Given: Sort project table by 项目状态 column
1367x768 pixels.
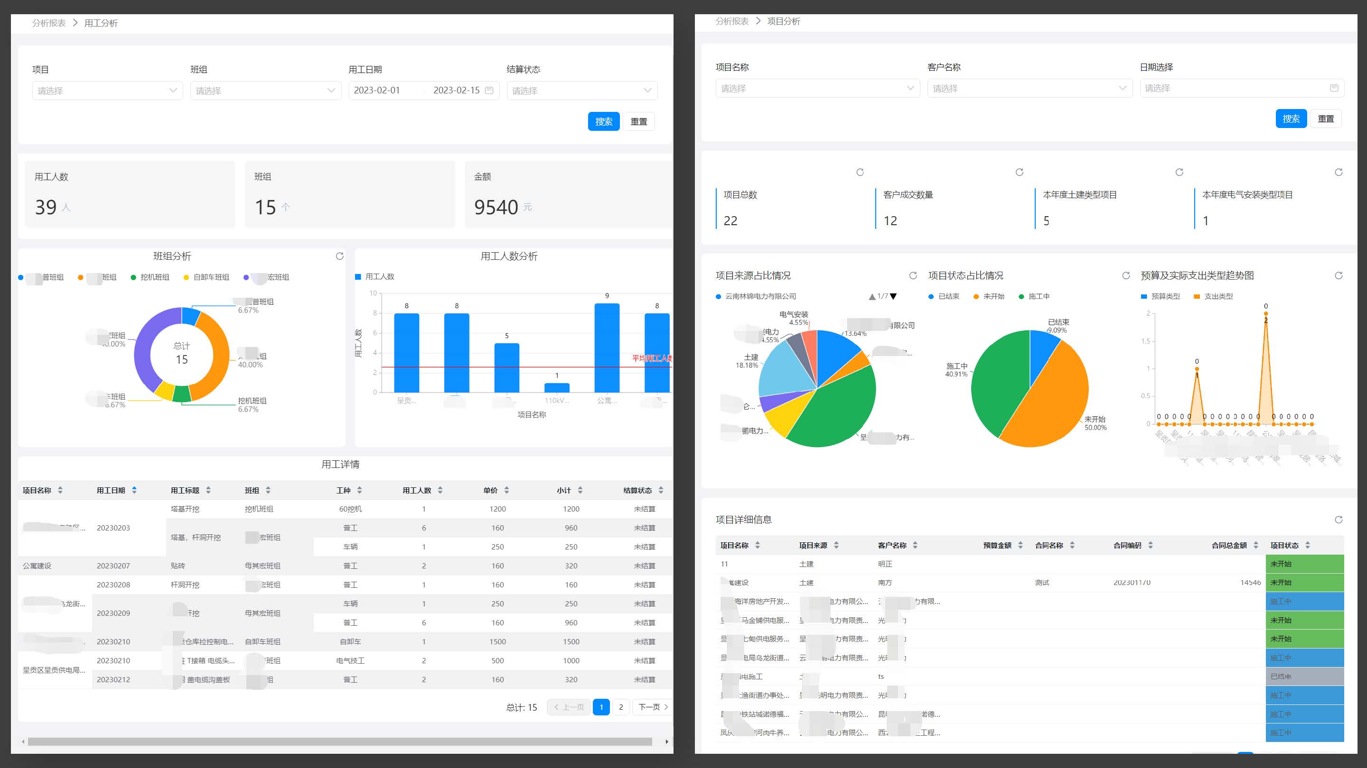Looking at the screenshot, I should point(1308,545).
